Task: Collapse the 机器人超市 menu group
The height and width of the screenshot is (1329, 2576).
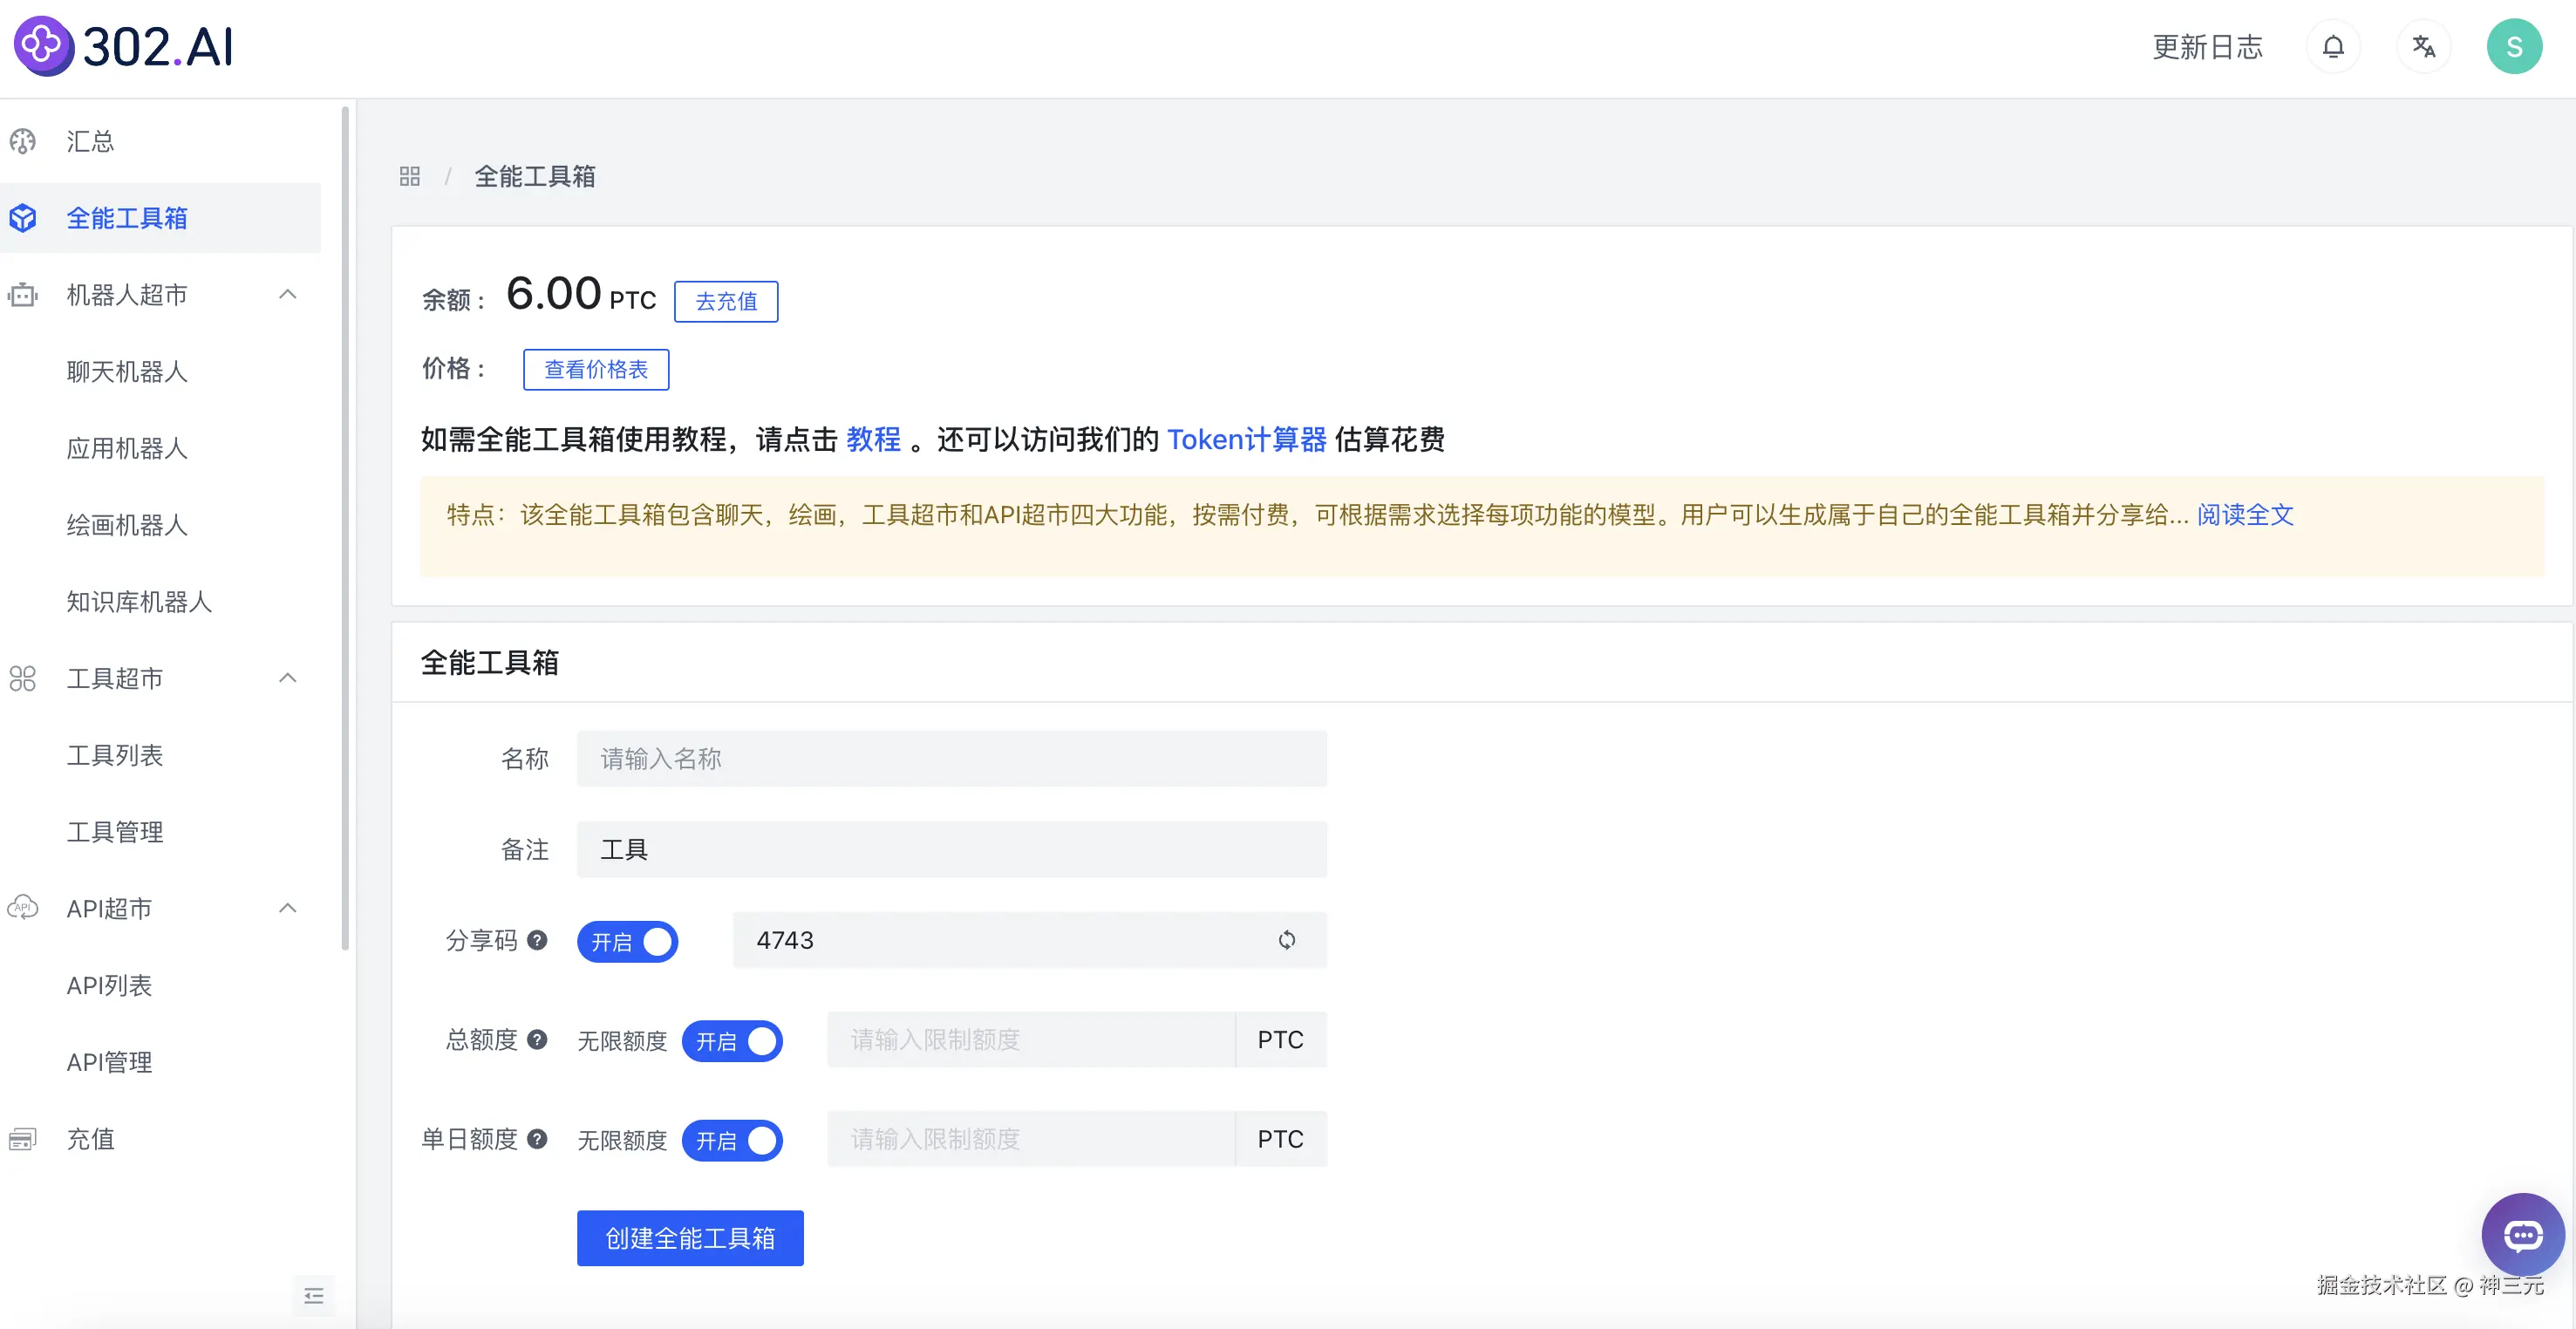Action: coord(288,295)
